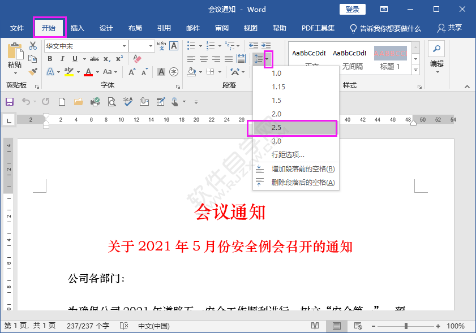Image resolution: width=476 pixels, height=333 pixels.
Task: Click the Paste clipboard icon
Action: 15,51
